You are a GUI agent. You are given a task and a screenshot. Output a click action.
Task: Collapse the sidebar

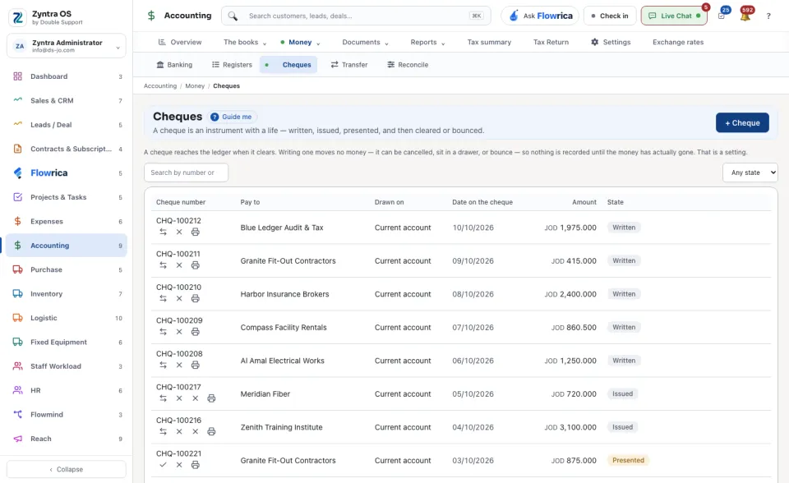pyautogui.click(x=67, y=469)
